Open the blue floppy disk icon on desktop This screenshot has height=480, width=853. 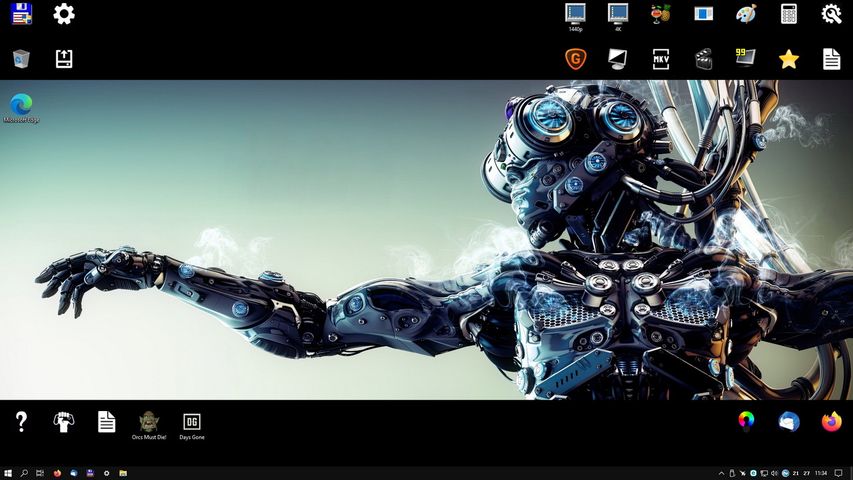[x=22, y=14]
